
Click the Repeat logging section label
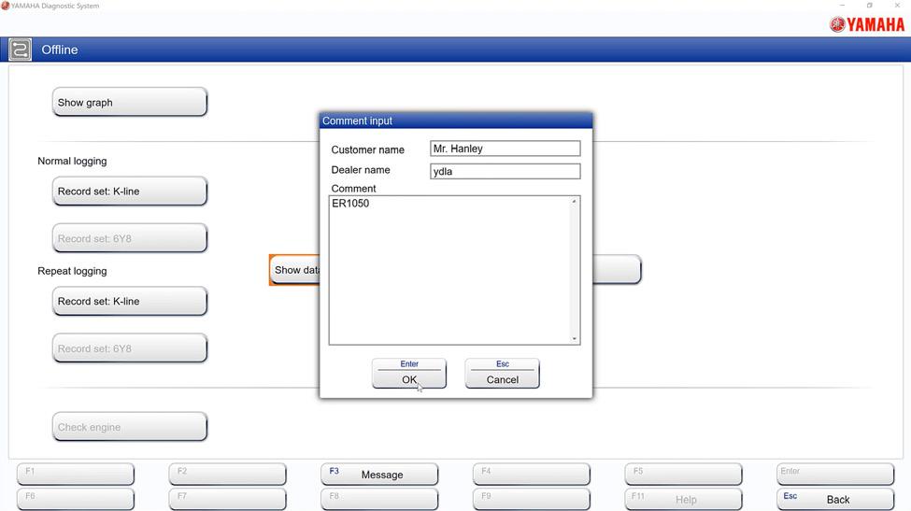pyautogui.click(x=72, y=271)
